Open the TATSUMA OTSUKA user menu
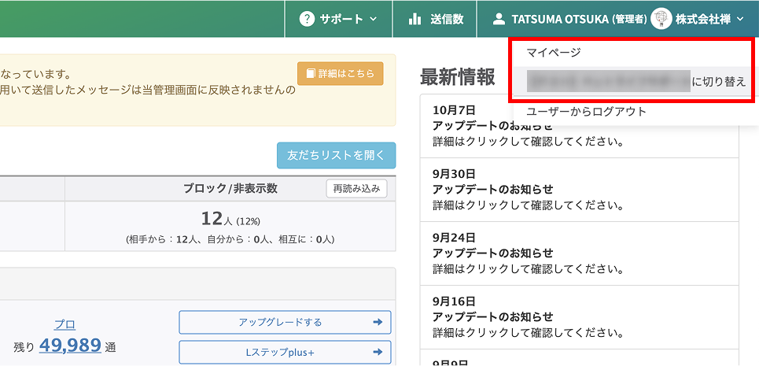 coord(578,19)
